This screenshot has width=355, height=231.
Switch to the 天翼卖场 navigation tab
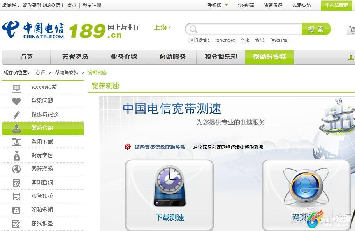[75, 57]
